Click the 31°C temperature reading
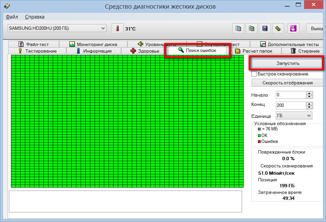This screenshot has width=326, height=222. tap(130, 29)
